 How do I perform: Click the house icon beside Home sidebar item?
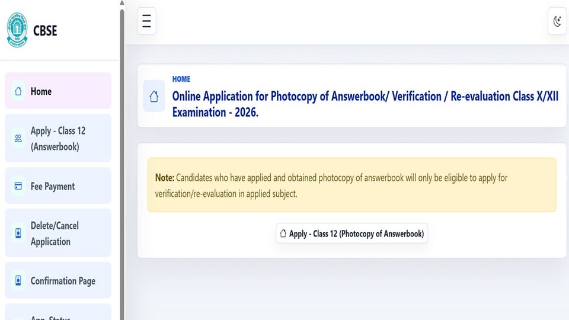coord(18,91)
